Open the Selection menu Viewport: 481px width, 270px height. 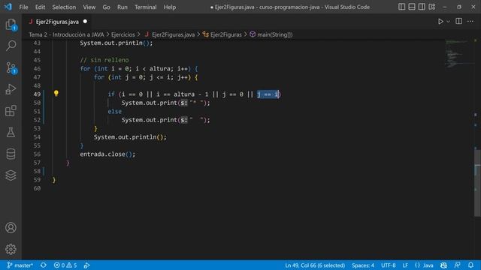pos(64,7)
